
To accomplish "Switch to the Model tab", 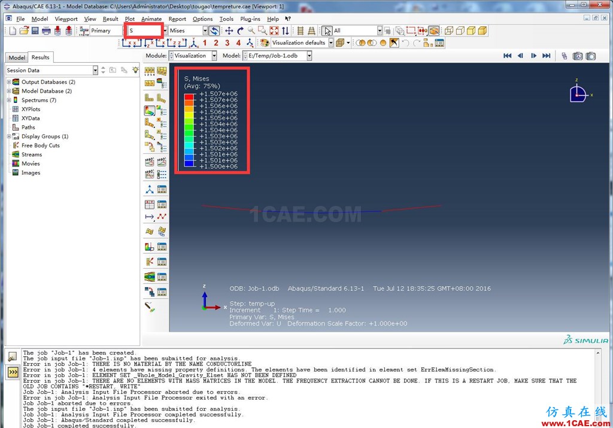I will coord(17,57).
